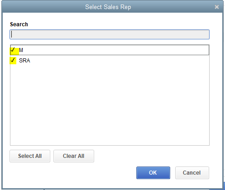Highlight the outlined M list row
The width and height of the screenshot is (225, 190).
pos(110,50)
